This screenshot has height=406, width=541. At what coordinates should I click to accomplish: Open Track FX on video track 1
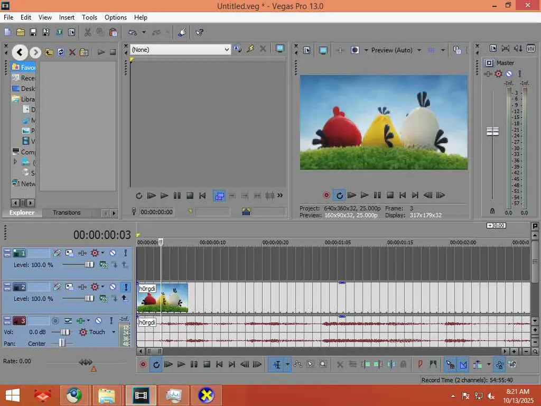point(95,253)
